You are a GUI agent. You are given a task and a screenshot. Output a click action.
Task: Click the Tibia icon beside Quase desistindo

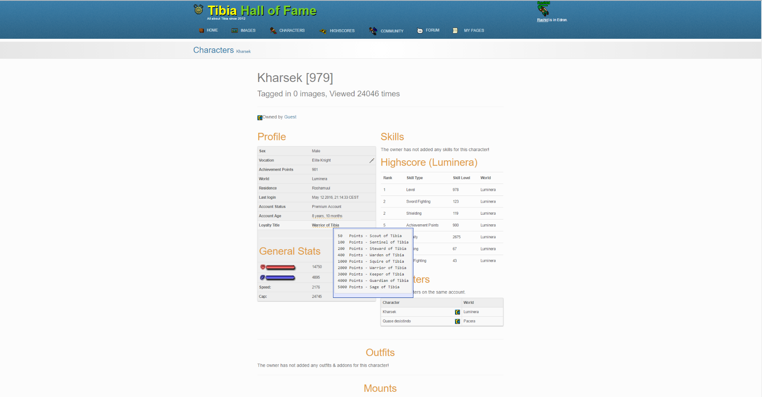(x=457, y=321)
